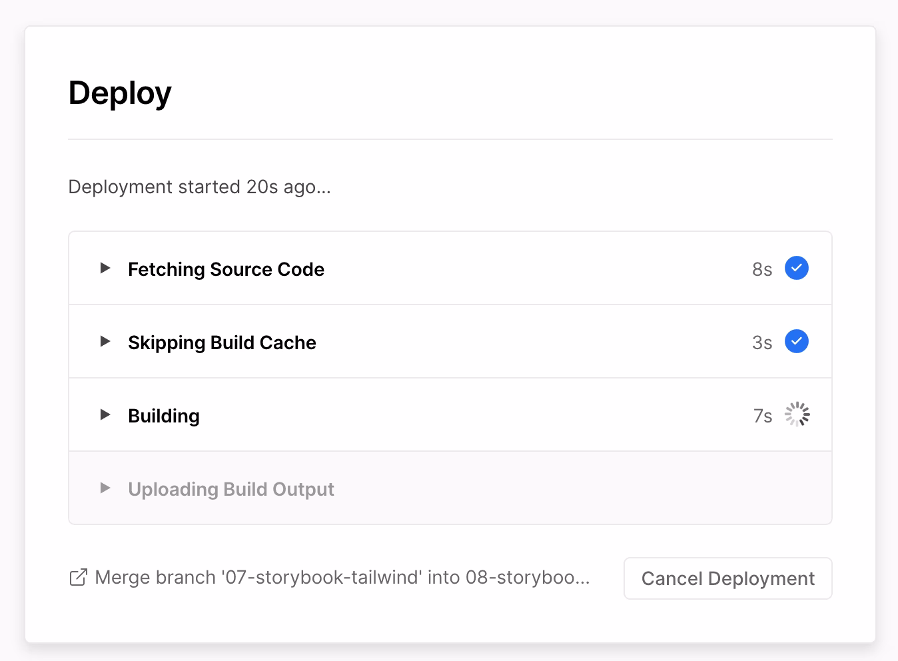Expand the Fetching Source Code step arrow
898x661 pixels.
click(x=105, y=269)
